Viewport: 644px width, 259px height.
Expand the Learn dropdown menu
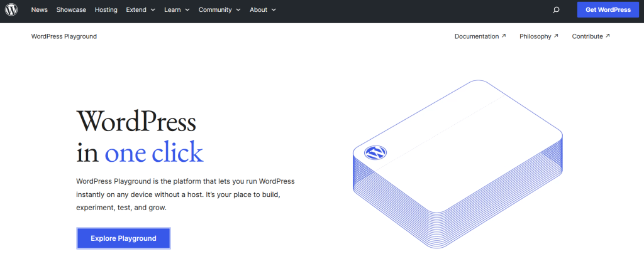[177, 10]
